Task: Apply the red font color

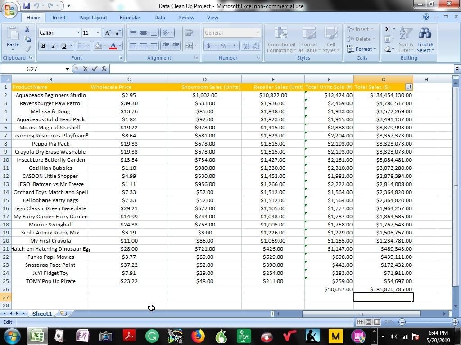Action: click(113, 46)
